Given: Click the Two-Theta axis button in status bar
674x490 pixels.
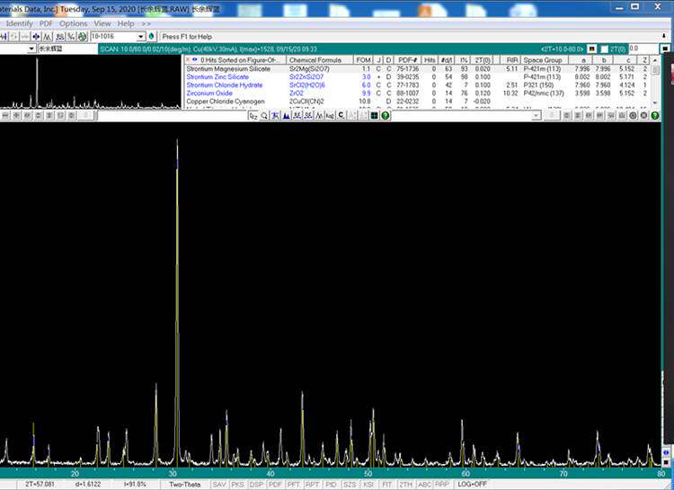Looking at the screenshot, I should [189, 484].
